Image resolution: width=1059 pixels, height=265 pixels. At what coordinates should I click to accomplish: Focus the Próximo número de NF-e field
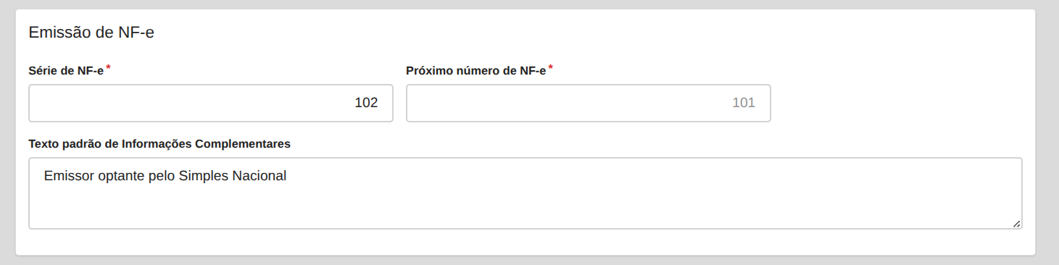(x=588, y=103)
